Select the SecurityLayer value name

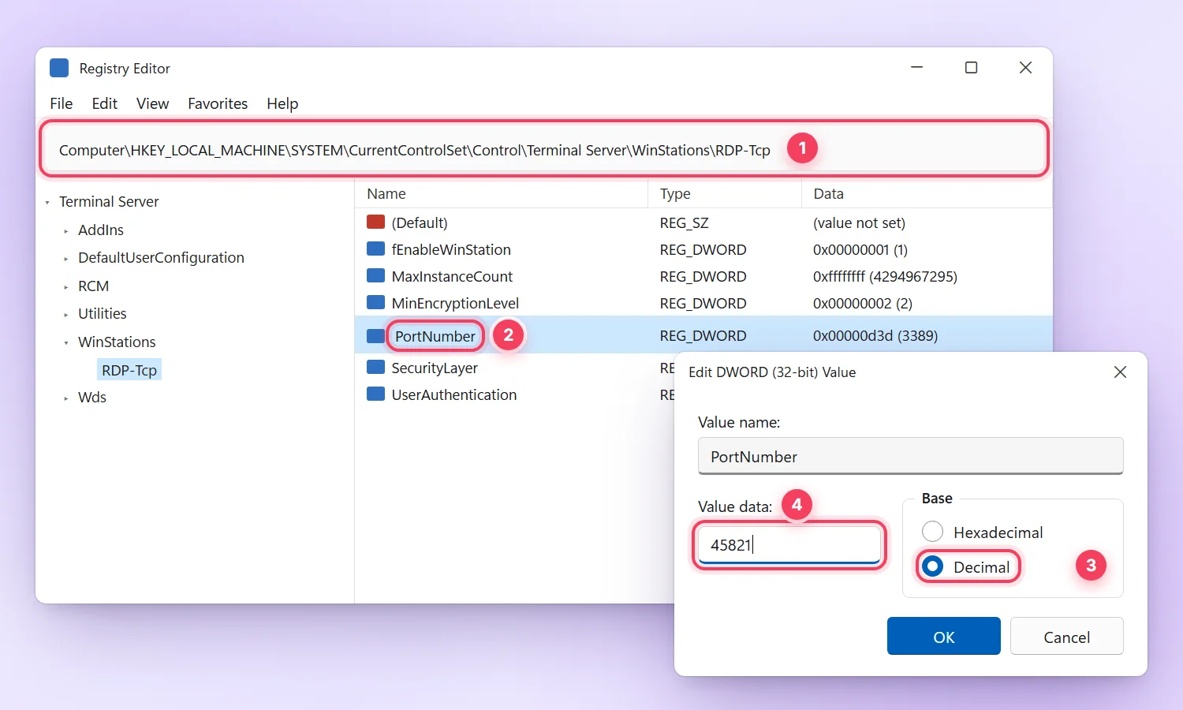435,368
